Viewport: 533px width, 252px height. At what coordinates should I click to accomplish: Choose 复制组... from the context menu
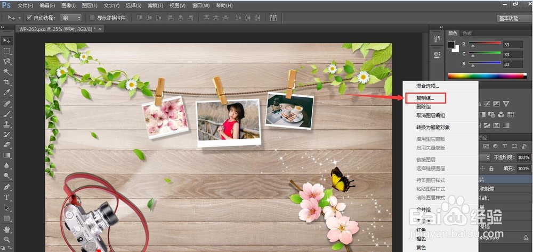pyautogui.click(x=425, y=98)
